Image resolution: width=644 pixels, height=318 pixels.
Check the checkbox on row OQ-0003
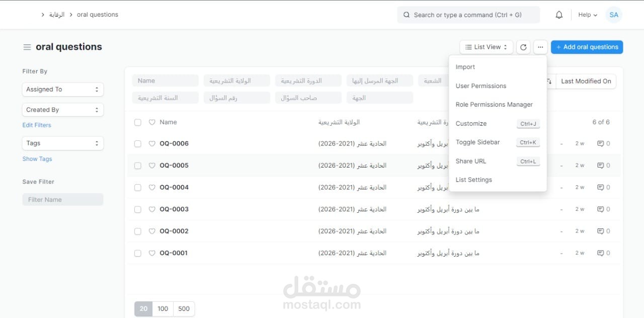click(x=137, y=209)
